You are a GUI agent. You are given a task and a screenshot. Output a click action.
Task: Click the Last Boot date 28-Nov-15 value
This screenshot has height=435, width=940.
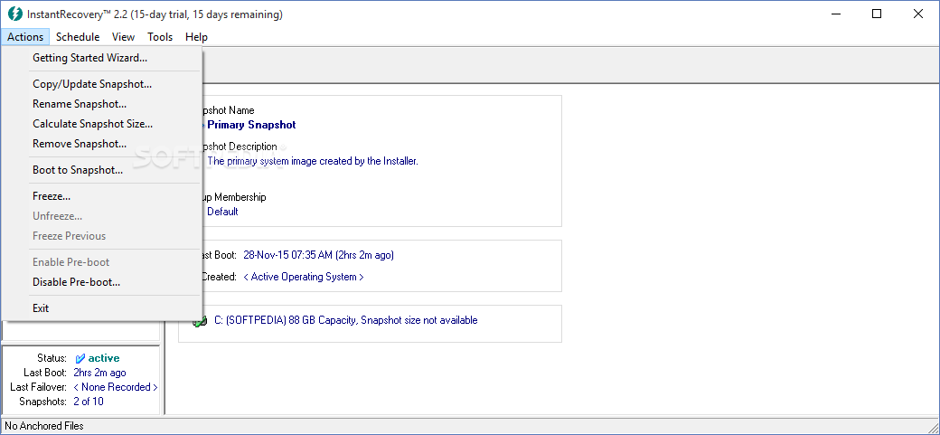[318, 255]
